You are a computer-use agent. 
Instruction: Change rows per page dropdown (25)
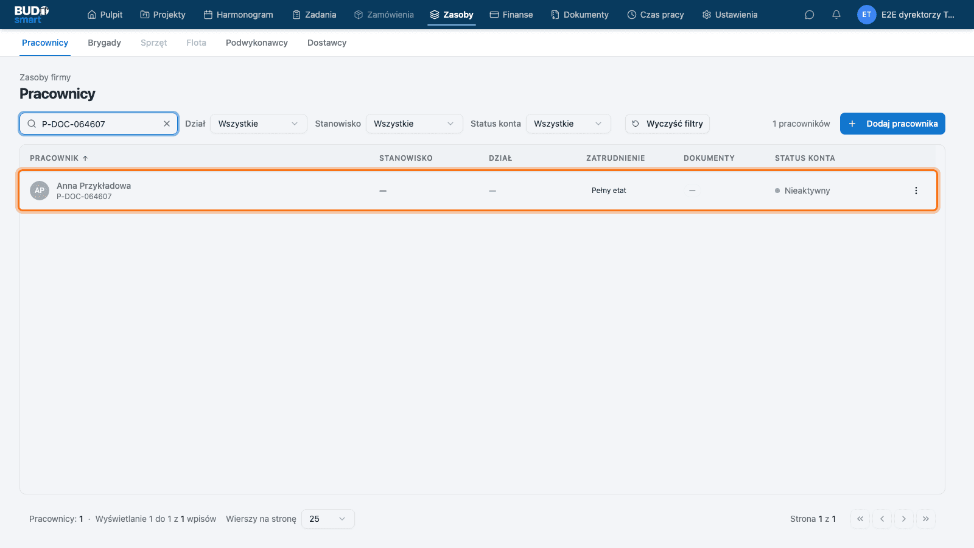[328, 519]
